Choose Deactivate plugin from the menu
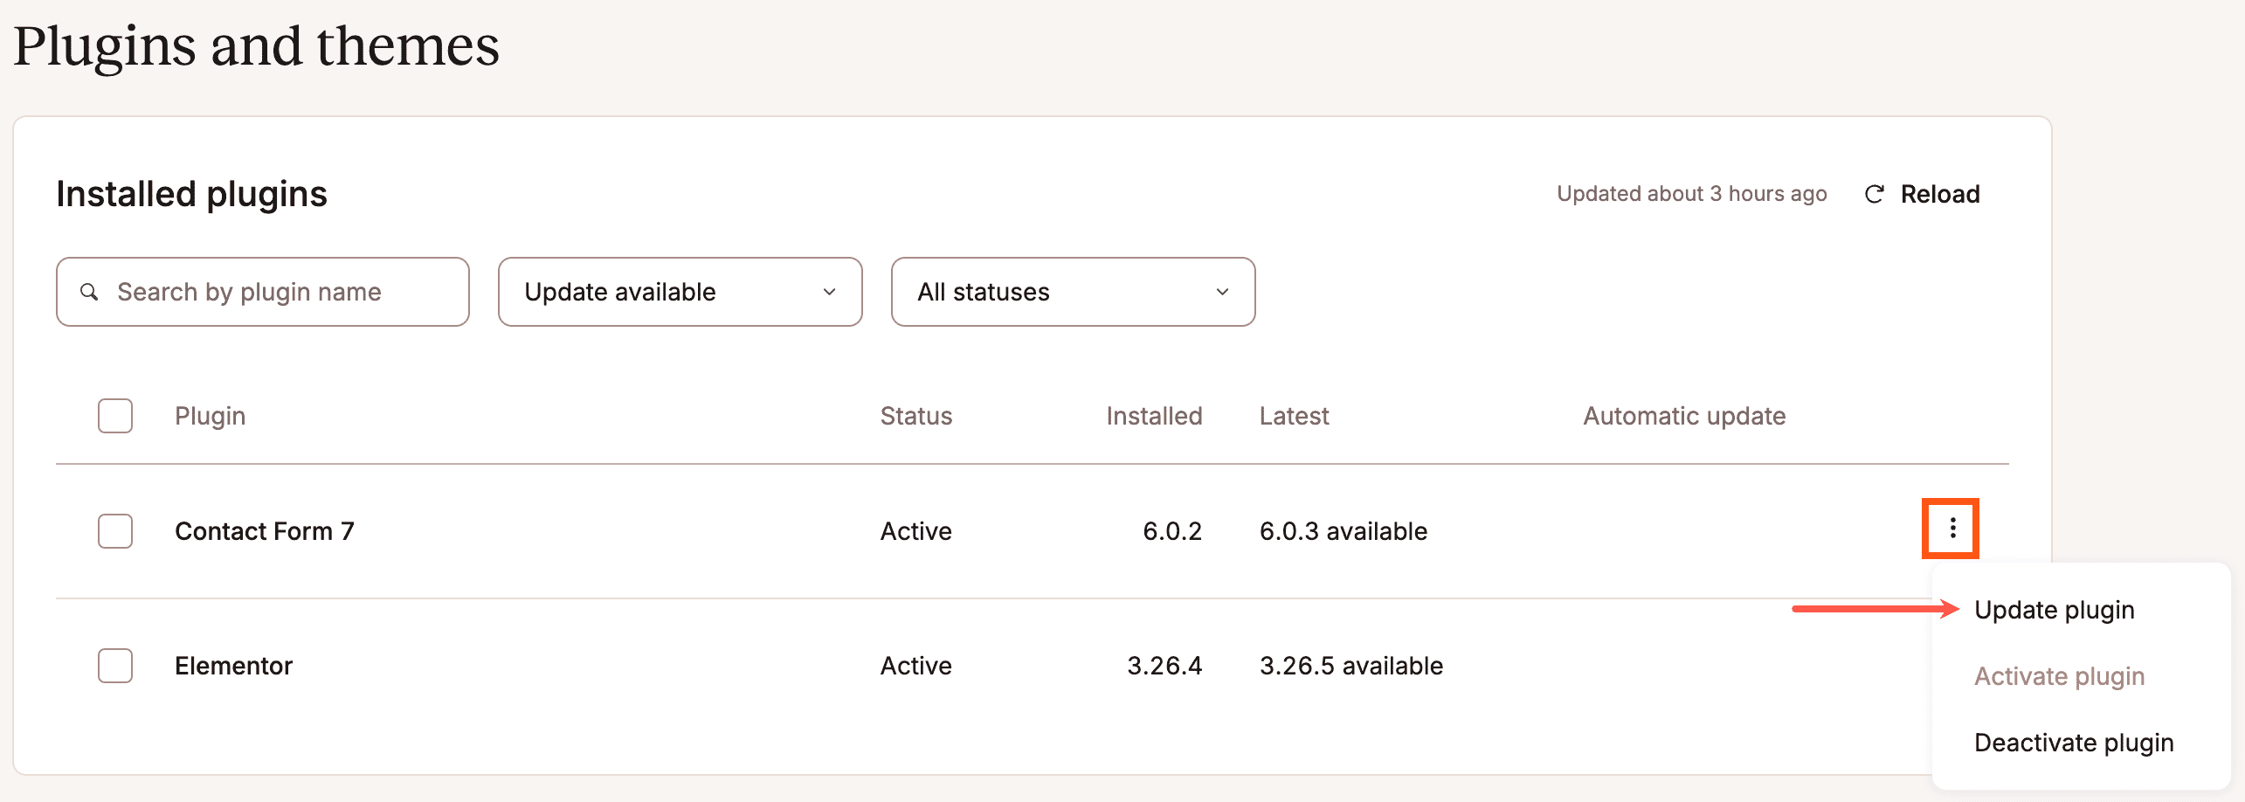This screenshot has height=802, width=2245. (2073, 743)
